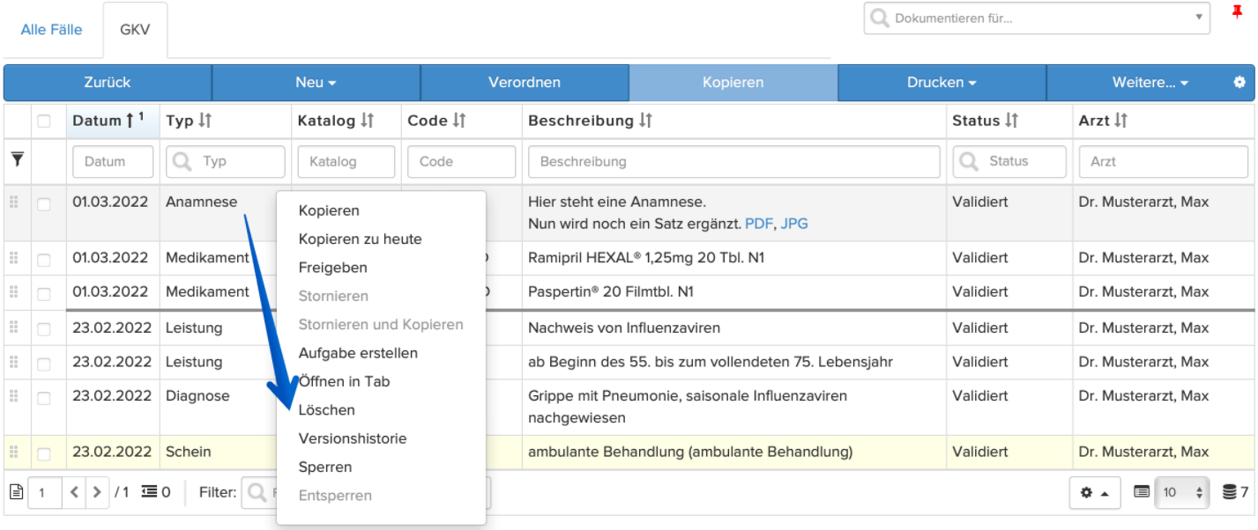Focus the Datum filter field

(x=113, y=161)
